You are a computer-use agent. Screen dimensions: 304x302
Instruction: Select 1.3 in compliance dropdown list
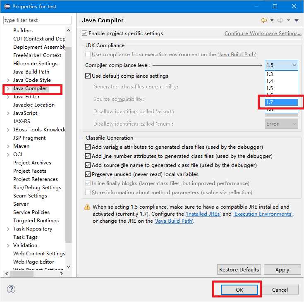pos(281,74)
